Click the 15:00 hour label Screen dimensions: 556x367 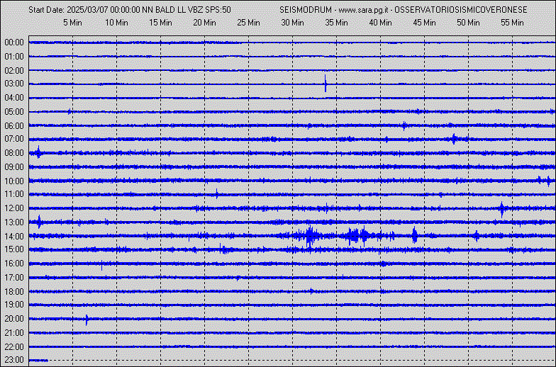click(14, 249)
